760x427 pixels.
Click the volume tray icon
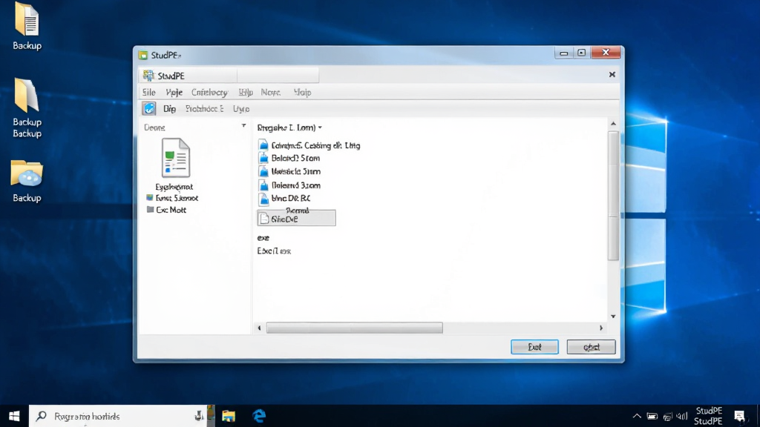point(682,417)
